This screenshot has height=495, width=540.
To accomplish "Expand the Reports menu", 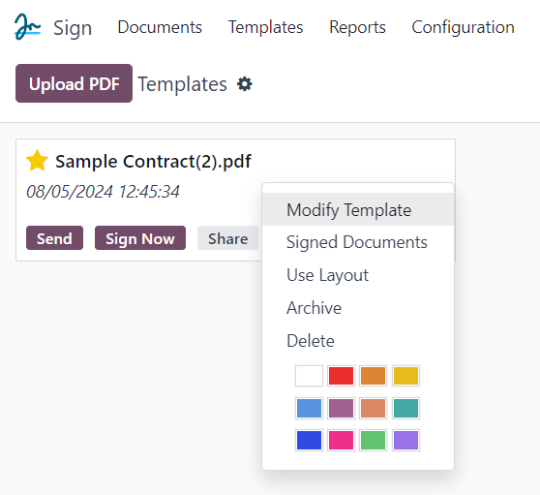I will 357,27.
